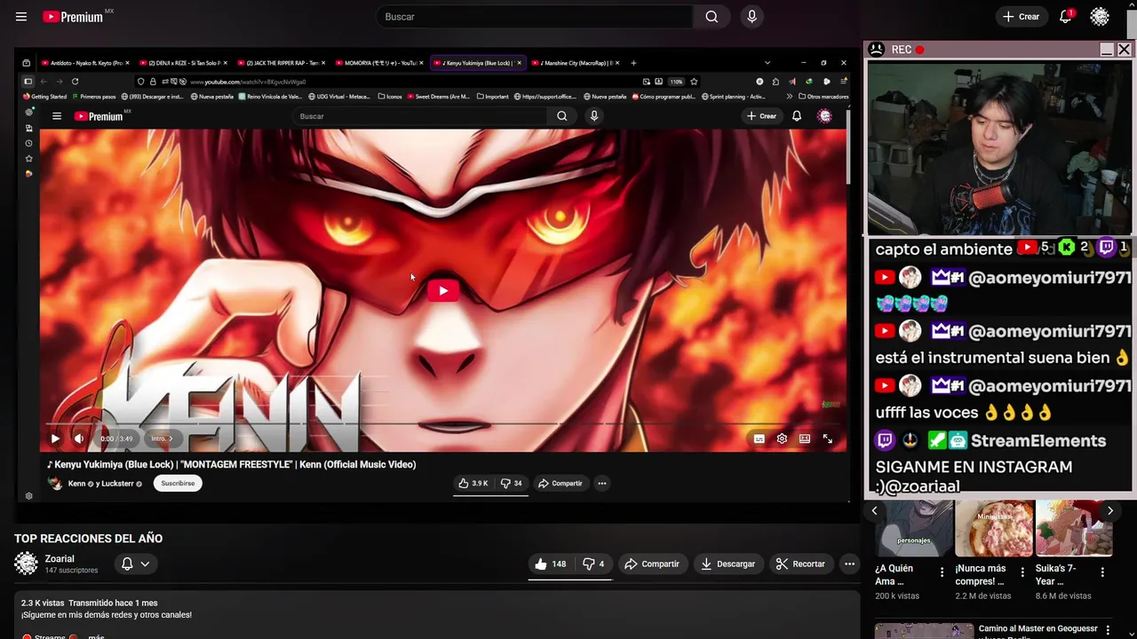Dislike the stream showing 4
1137x639 pixels.
(592, 564)
